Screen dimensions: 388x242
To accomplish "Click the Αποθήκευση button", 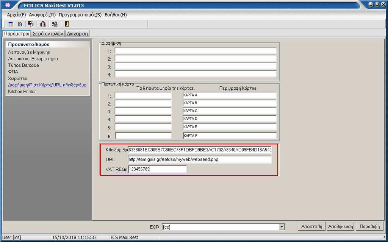I will point(341,226).
